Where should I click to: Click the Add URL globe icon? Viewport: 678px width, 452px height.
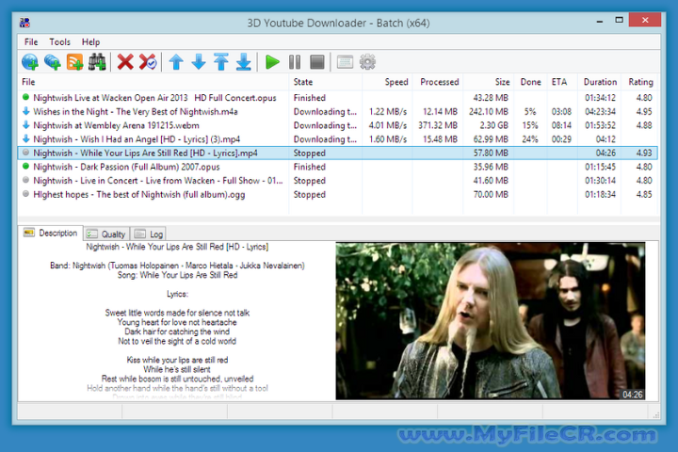30,62
